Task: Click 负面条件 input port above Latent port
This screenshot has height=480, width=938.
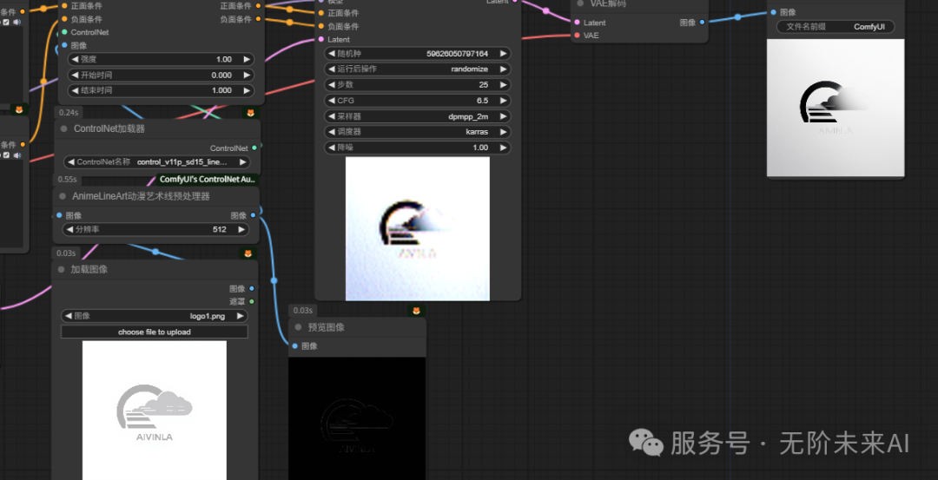Action: tap(321, 26)
